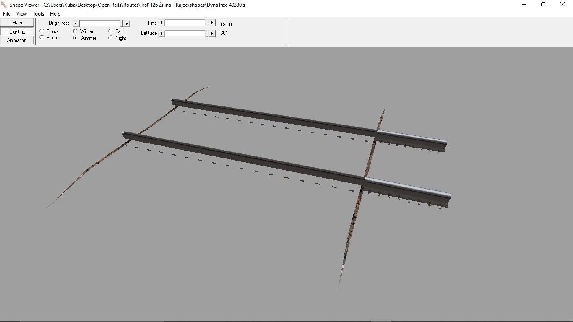Screen dimensions: 573x322
Task: Open the Tools menu
Action: pos(38,14)
